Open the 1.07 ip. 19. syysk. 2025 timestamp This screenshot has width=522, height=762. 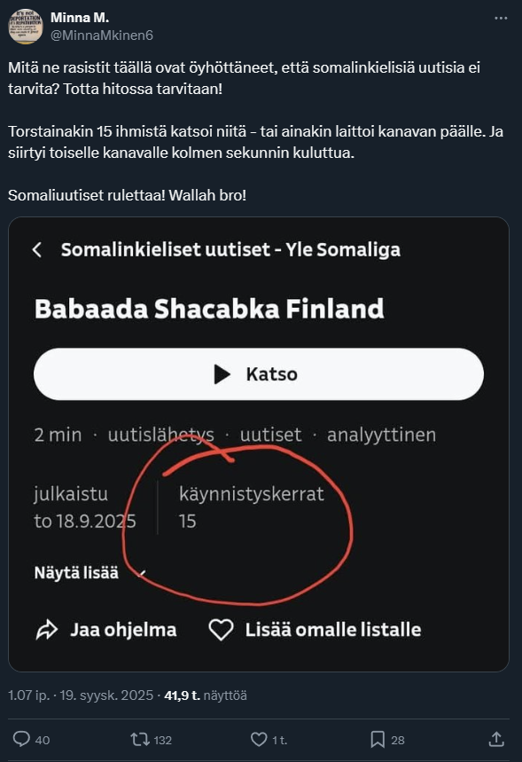(81, 695)
